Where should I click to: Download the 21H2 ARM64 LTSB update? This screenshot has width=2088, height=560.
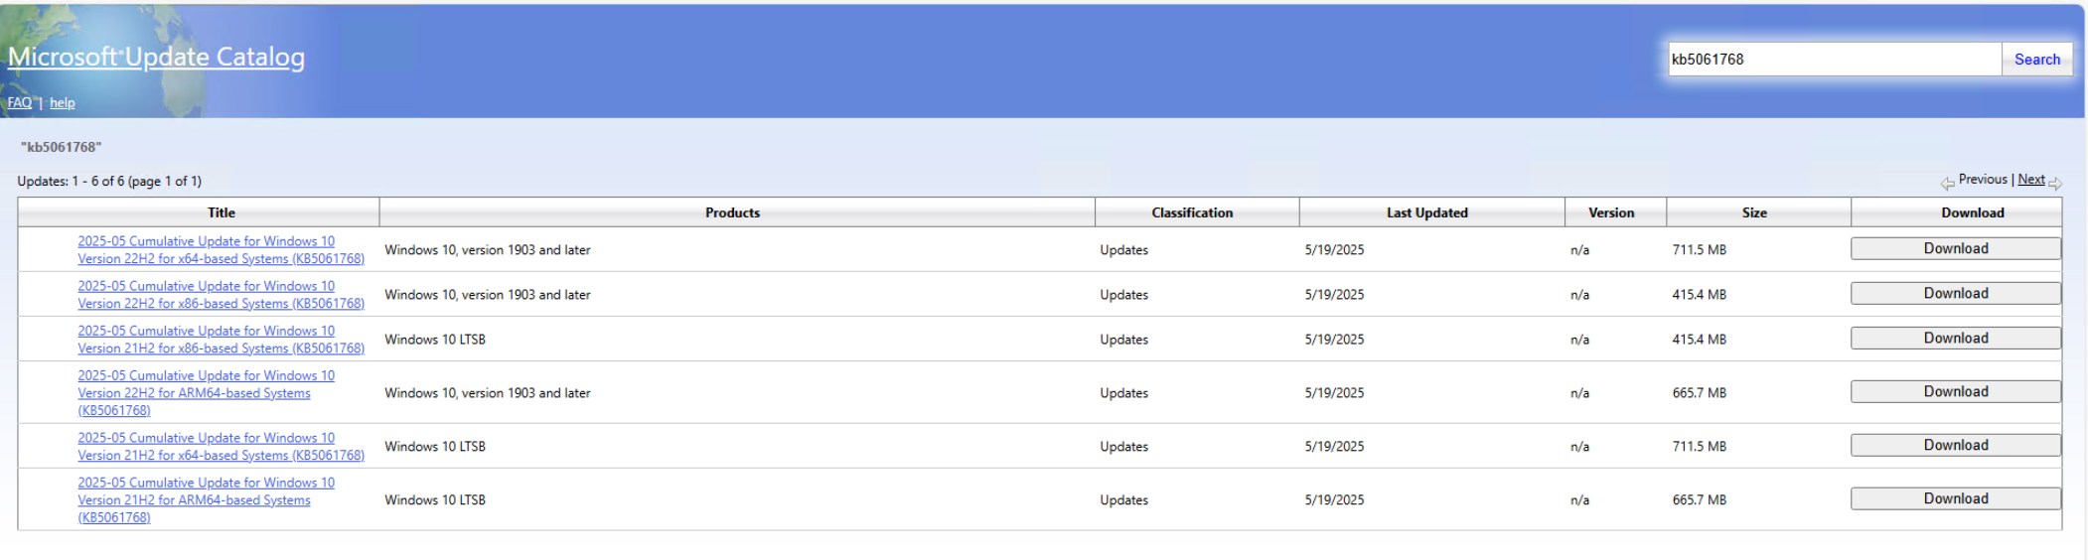click(x=1955, y=498)
